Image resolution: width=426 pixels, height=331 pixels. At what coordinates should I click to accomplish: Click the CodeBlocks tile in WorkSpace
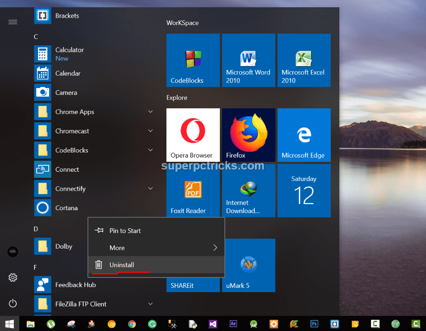tap(193, 60)
